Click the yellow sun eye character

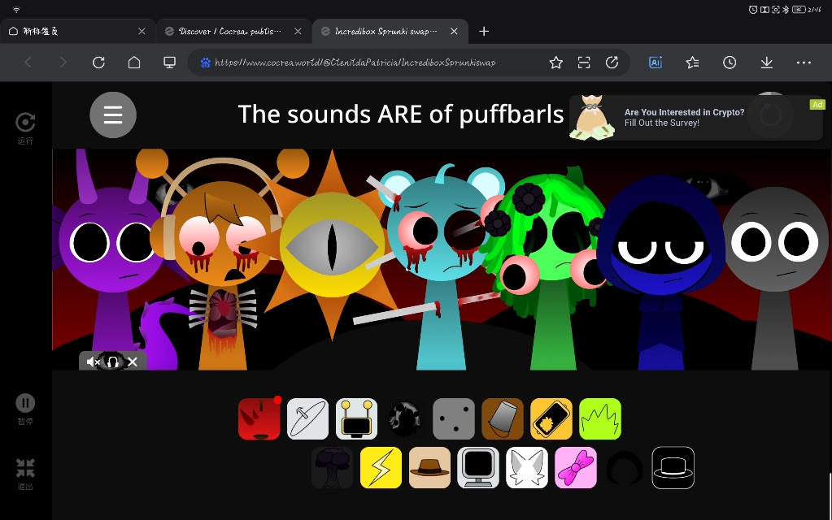tap(332, 246)
